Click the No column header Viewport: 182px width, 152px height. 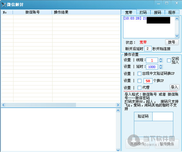point(7,12)
